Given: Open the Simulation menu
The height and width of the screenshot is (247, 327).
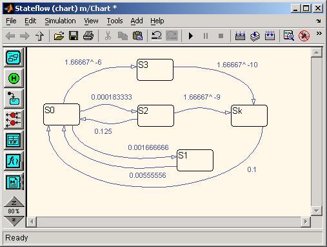Looking at the screenshot, I should click(x=60, y=21).
